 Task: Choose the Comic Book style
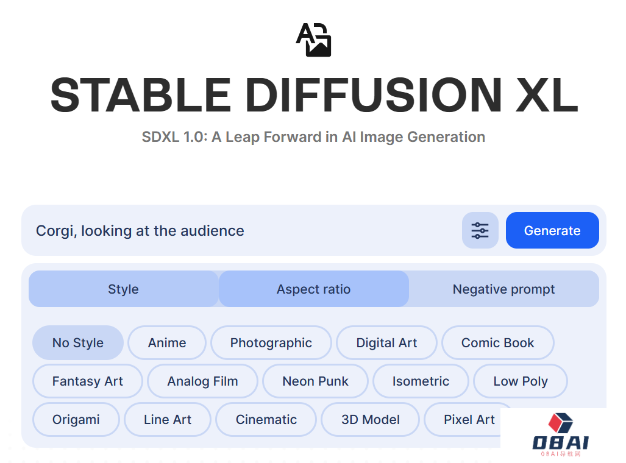pyautogui.click(x=498, y=343)
